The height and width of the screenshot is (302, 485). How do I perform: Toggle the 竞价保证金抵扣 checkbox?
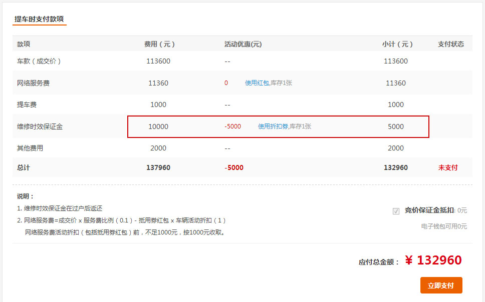tap(396, 211)
